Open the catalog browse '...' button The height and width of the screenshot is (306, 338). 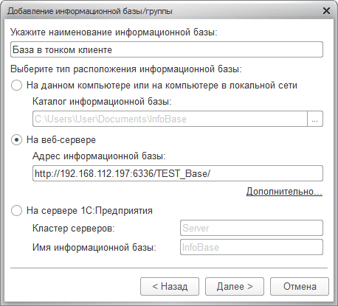click(x=315, y=119)
